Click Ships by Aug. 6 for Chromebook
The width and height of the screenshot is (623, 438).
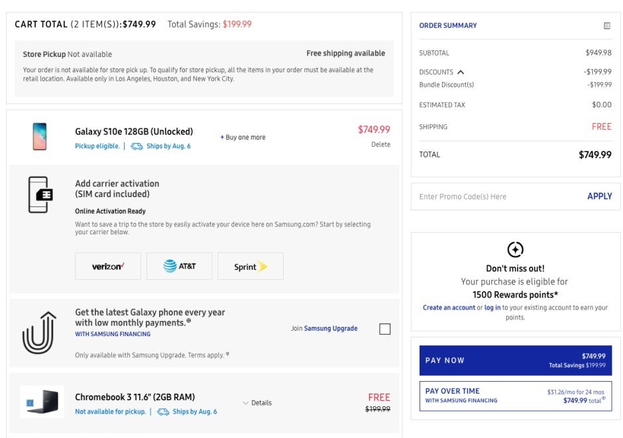(195, 412)
